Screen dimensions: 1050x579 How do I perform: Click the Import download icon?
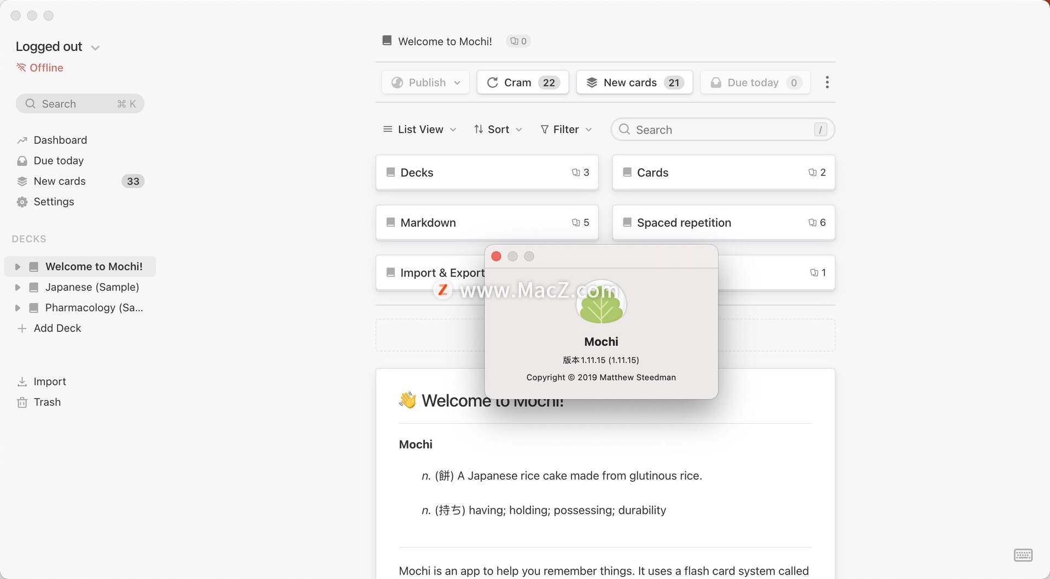tap(22, 382)
